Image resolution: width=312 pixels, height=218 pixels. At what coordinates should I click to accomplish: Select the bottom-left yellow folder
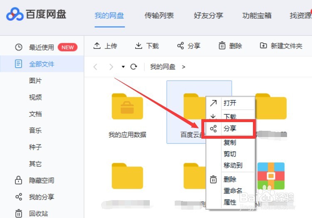click(127, 176)
